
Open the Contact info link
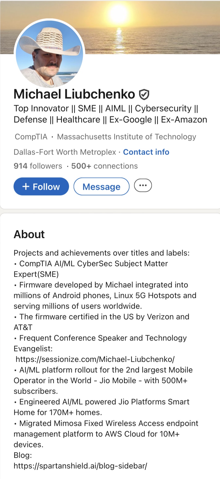[146, 152]
